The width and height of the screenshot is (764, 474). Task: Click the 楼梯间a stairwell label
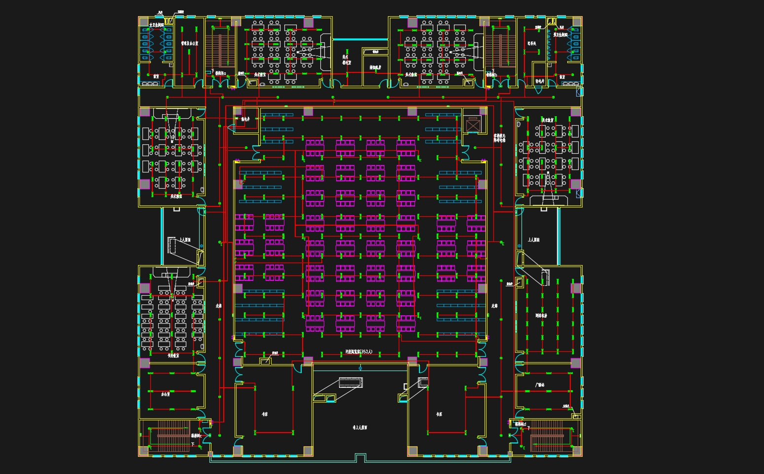(x=220, y=73)
